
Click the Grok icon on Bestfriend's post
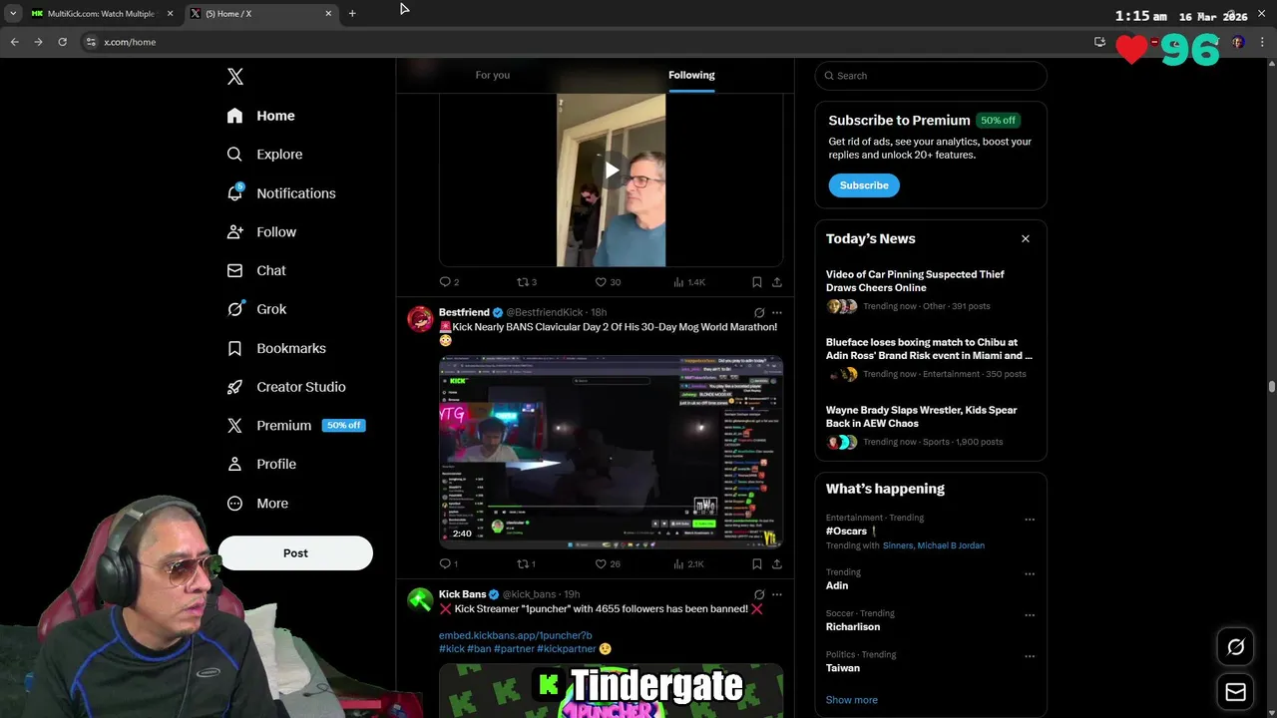pyautogui.click(x=759, y=313)
